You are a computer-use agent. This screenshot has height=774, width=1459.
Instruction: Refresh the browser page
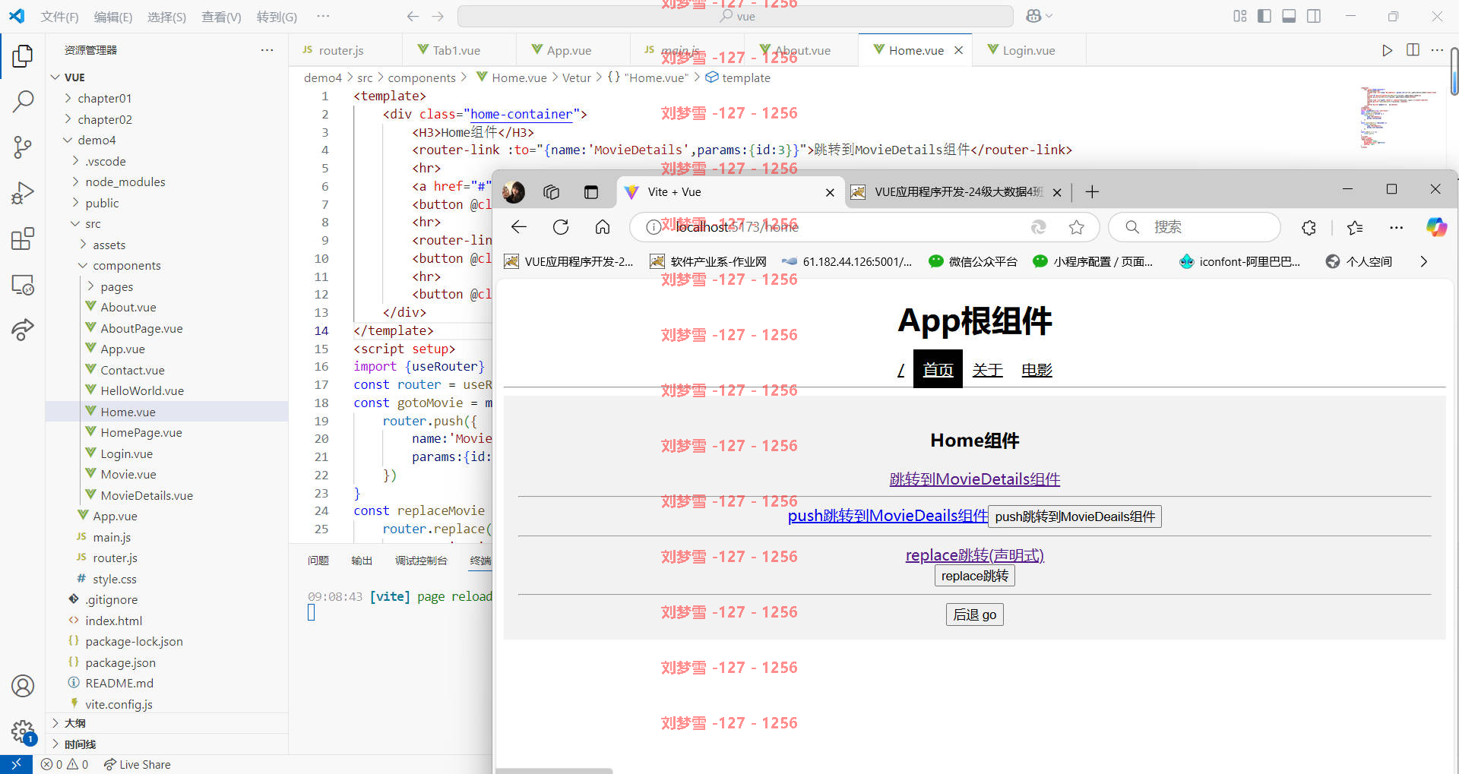[x=561, y=227]
